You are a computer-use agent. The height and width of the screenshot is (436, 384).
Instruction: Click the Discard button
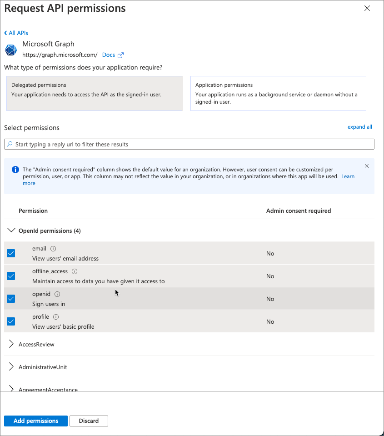pos(89,421)
